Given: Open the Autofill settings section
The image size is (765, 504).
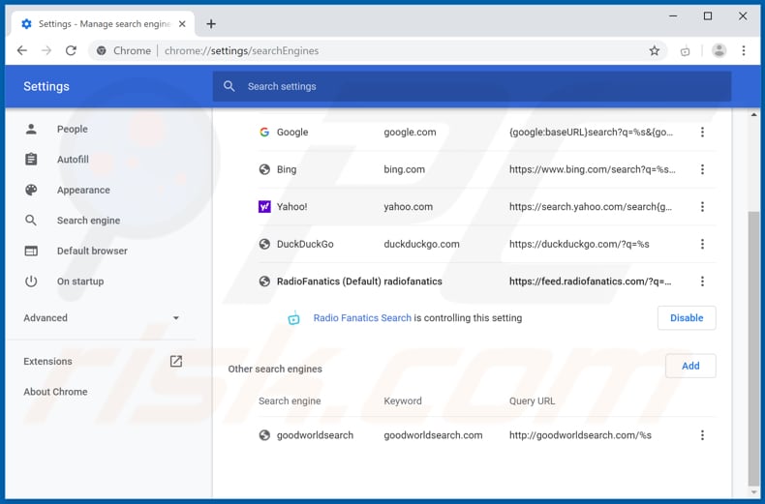Looking at the screenshot, I should point(73,160).
